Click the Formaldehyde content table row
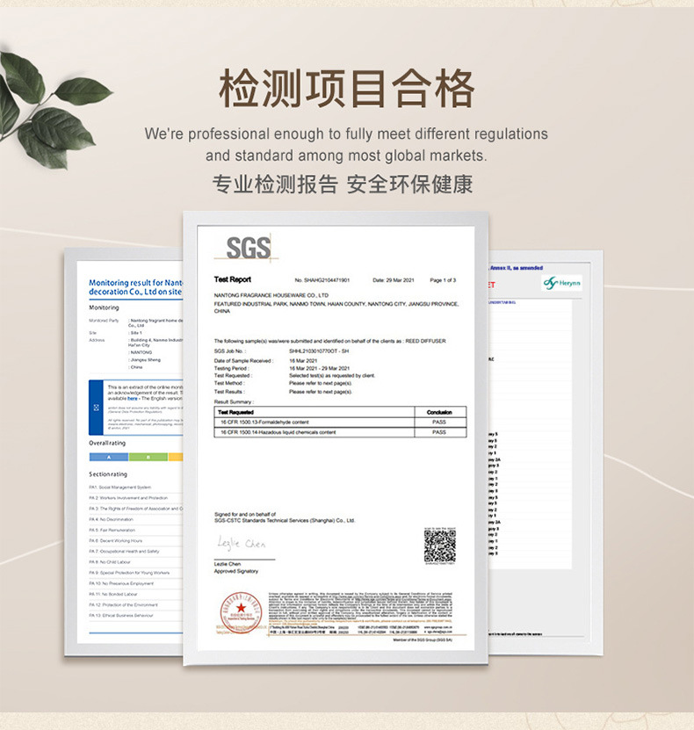The image size is (694, 730). (340, 423)
